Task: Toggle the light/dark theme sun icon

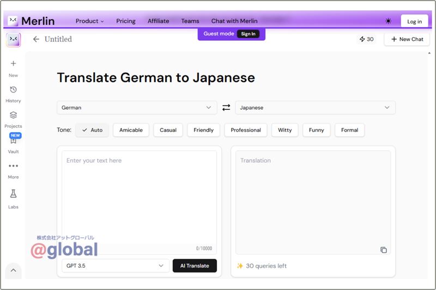Action: (x=388, y=21)
